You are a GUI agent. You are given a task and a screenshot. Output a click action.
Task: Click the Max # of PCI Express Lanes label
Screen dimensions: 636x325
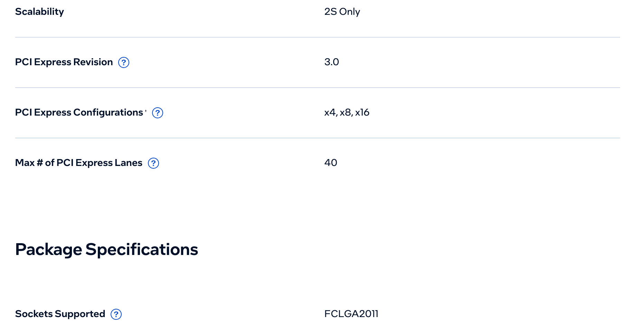tap(79, 163)
